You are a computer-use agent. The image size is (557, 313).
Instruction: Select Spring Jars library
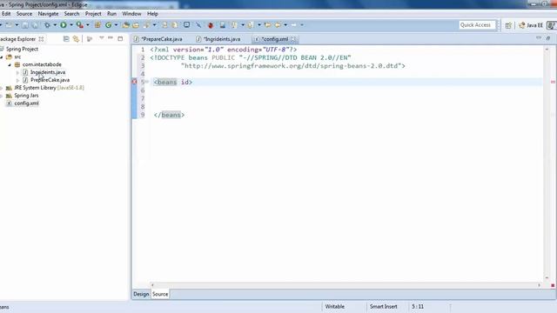26,96
